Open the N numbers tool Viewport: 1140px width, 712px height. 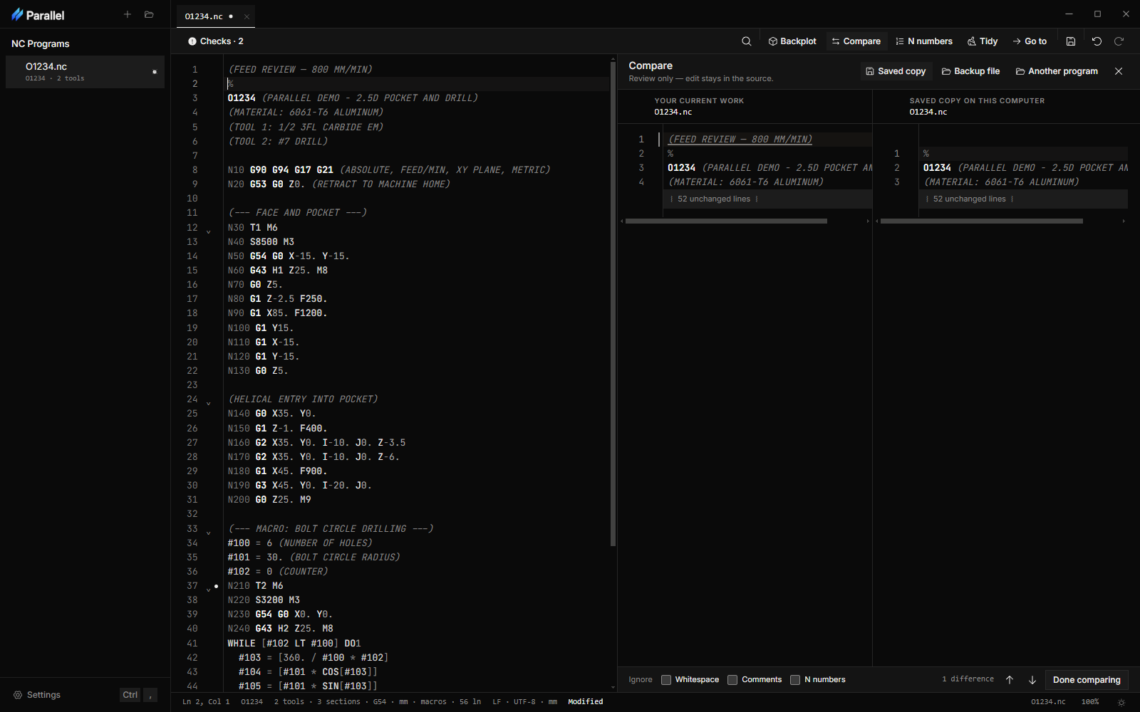(x=924, y=41)
